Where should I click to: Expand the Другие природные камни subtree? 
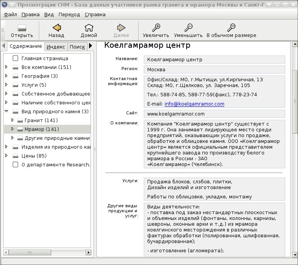coord(12,138)
